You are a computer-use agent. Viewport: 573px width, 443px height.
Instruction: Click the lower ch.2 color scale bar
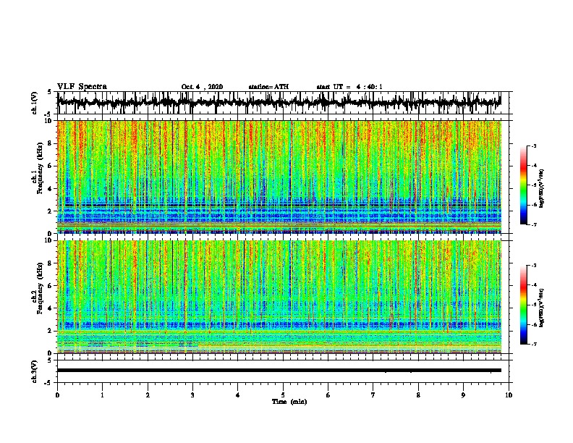[x=523, y=305]
